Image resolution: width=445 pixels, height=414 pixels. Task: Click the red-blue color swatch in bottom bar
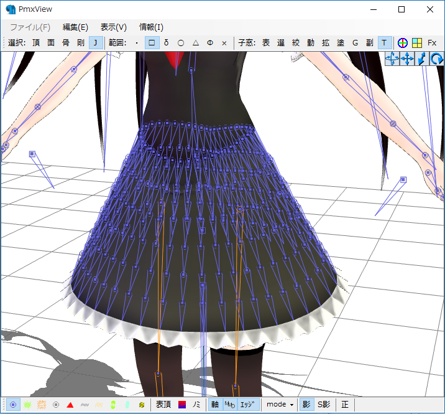(182, 405)
